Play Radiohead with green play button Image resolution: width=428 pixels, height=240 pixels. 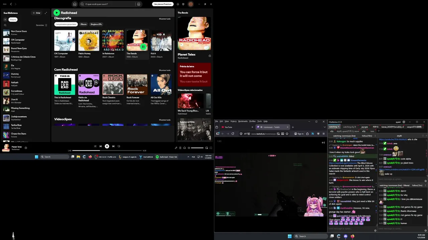(x=57, y=13)
